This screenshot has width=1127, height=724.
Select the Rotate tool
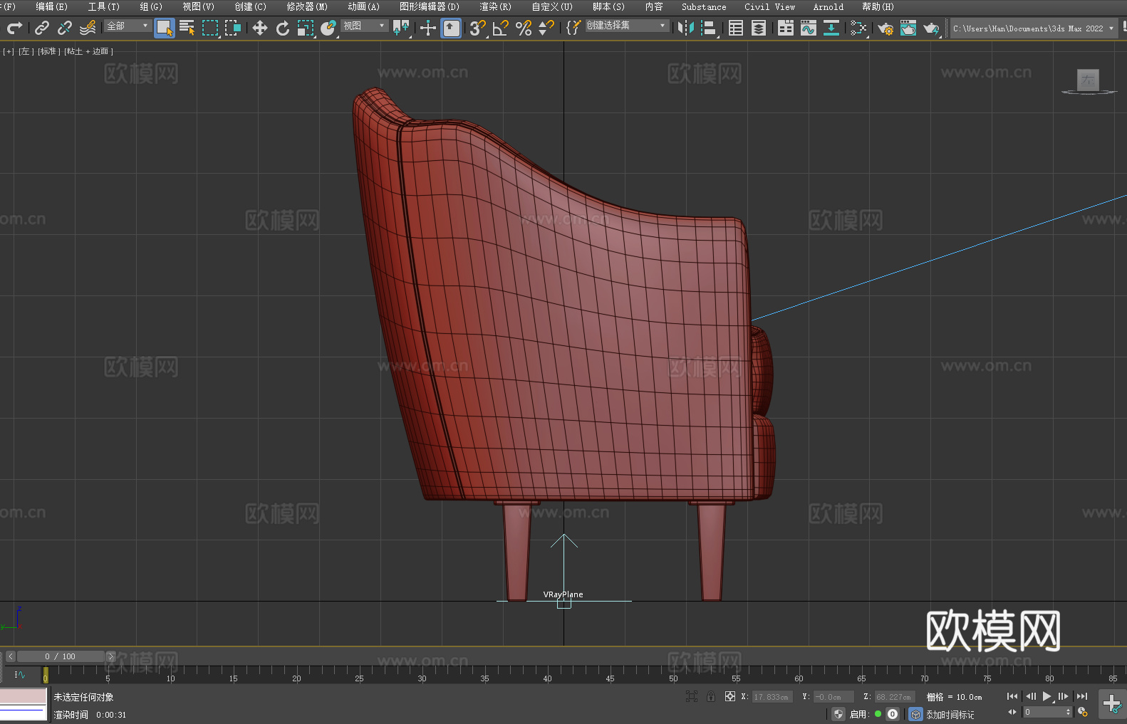tap(283, 28)
